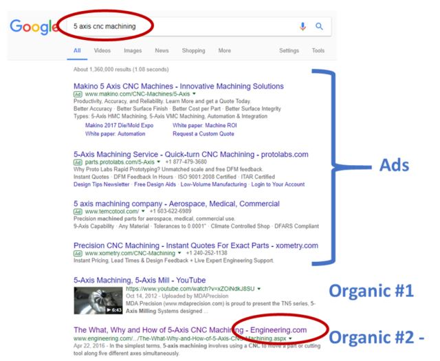The image size is (440, 361).
Task: Expand dropdown arrow next to temcotool.com URL
Action: pyautogui.click(x=143, y=211)
